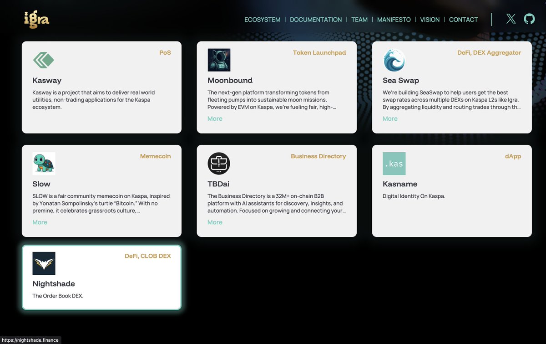Click the TBDai card title
Image resolution: width=546 pixels, height=344 pixels.
pos(218,184)
